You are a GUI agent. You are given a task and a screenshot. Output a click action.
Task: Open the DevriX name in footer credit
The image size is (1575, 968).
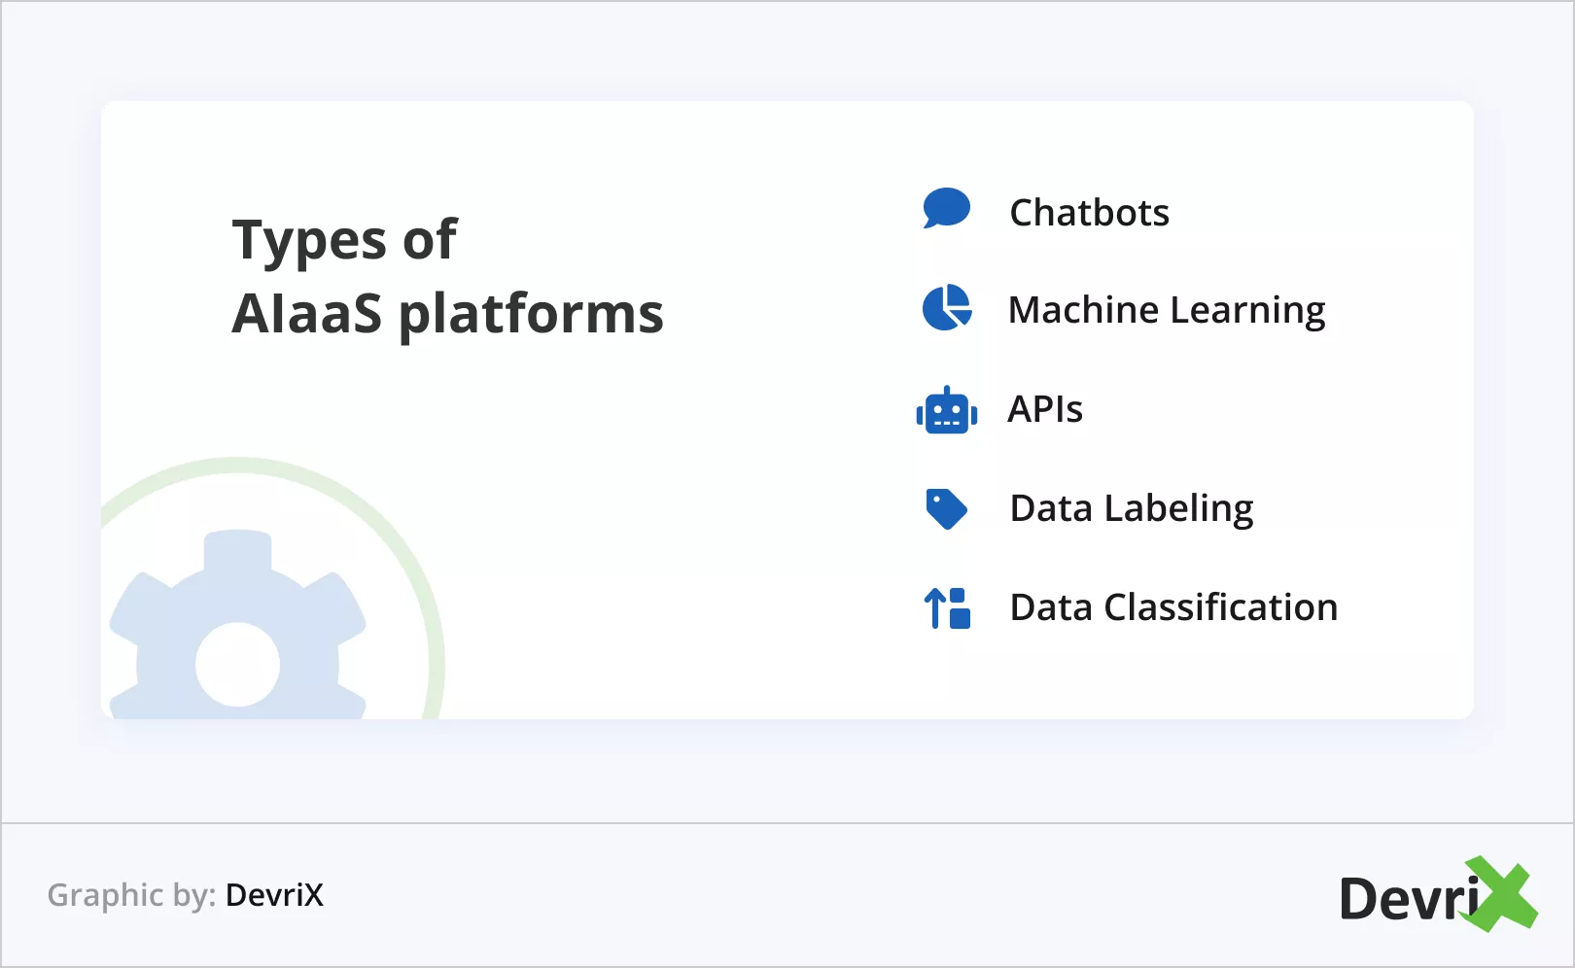click(274, 895)
